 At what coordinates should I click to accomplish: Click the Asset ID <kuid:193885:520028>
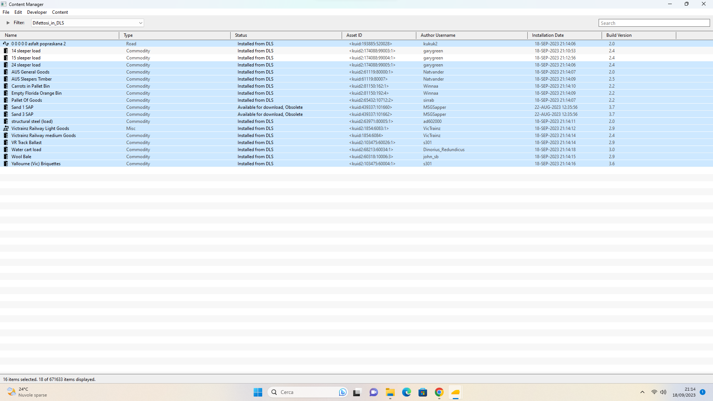[x=370, y=44]
